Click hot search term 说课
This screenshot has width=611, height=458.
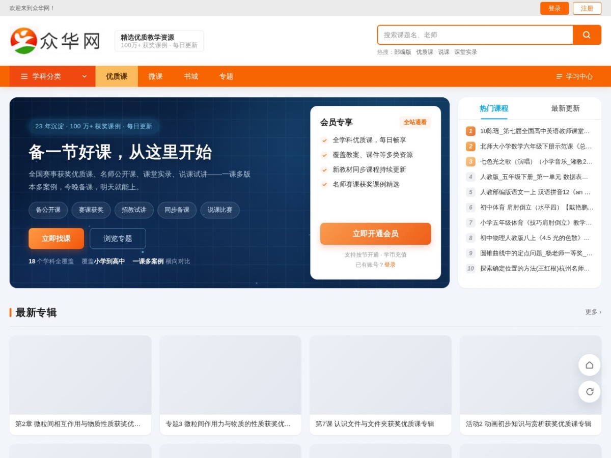[x=444, y=52]
